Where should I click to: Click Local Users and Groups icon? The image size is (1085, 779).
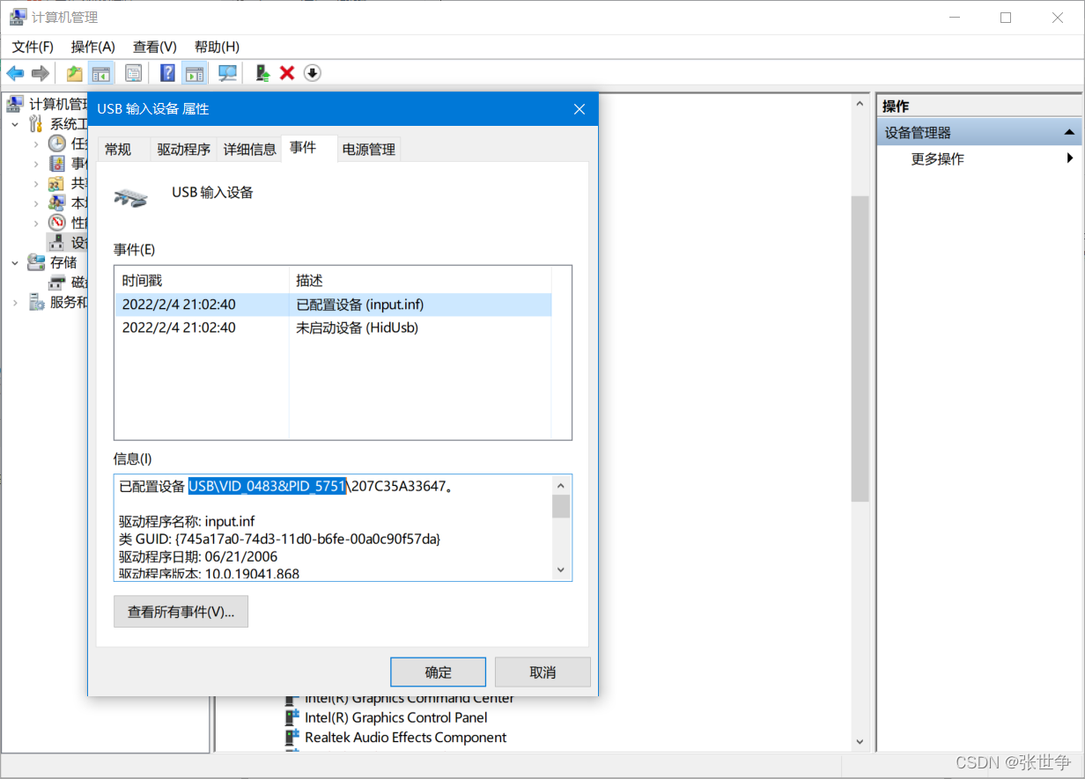[56, 202]
